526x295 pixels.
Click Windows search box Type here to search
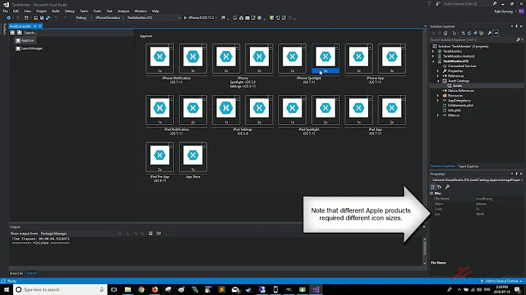coord(61,289)
